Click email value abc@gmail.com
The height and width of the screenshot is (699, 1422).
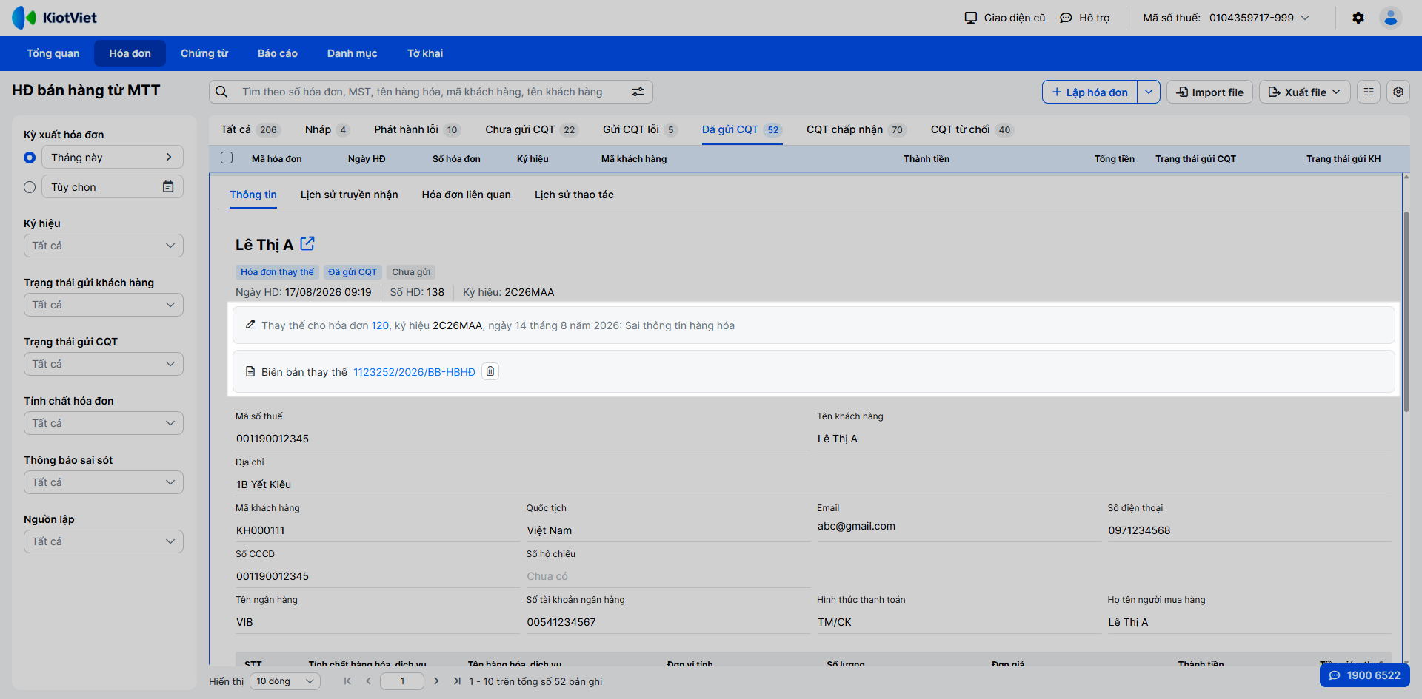point(856,526)
